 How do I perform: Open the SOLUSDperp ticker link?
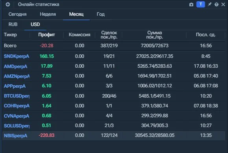coord(17,126)
